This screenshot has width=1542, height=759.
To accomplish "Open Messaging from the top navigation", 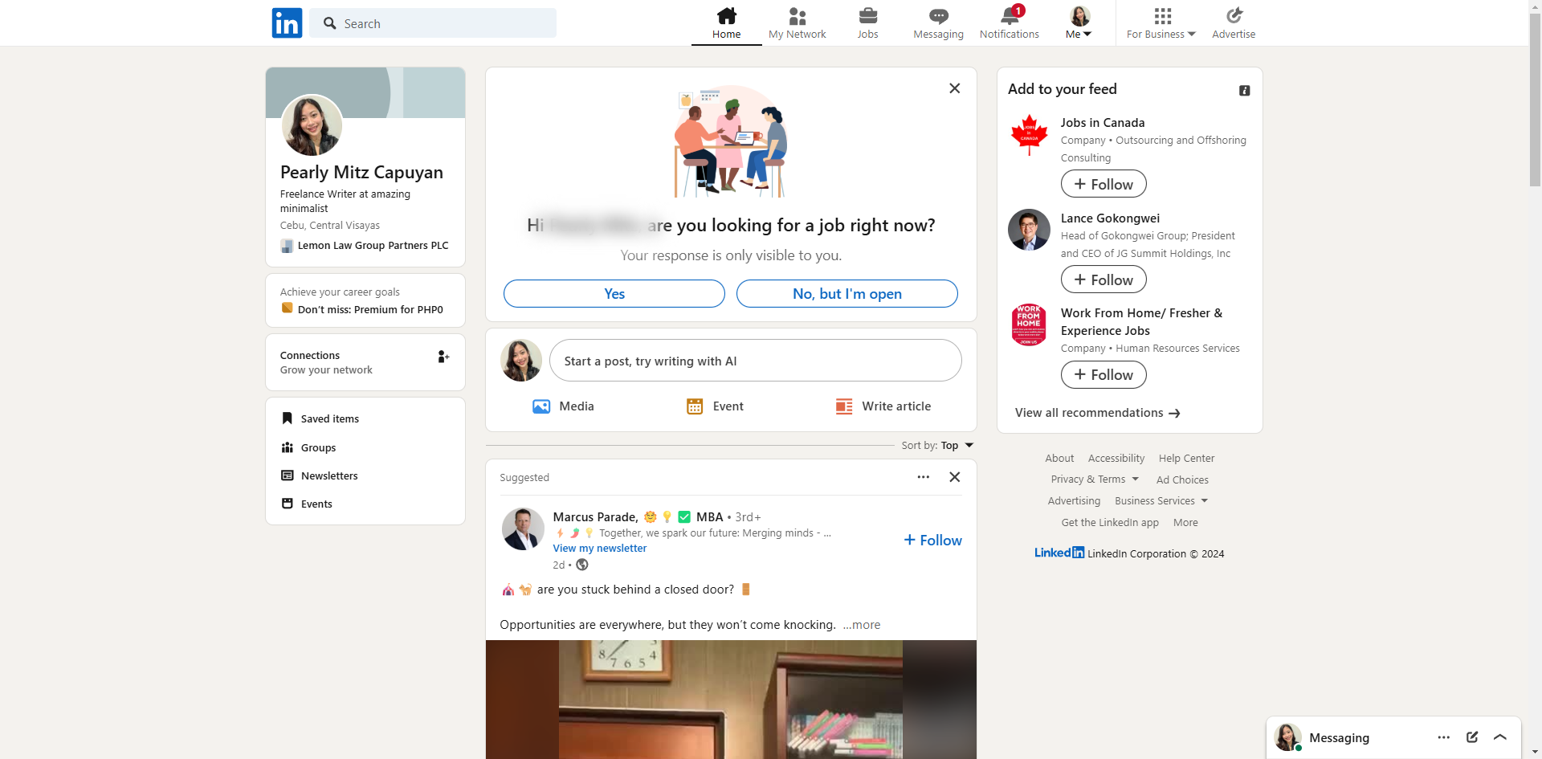I will pos(938,23).
